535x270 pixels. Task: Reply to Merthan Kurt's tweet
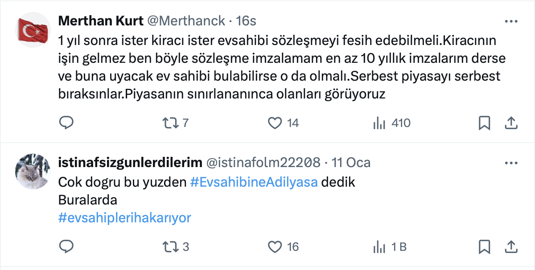[66, 123]
